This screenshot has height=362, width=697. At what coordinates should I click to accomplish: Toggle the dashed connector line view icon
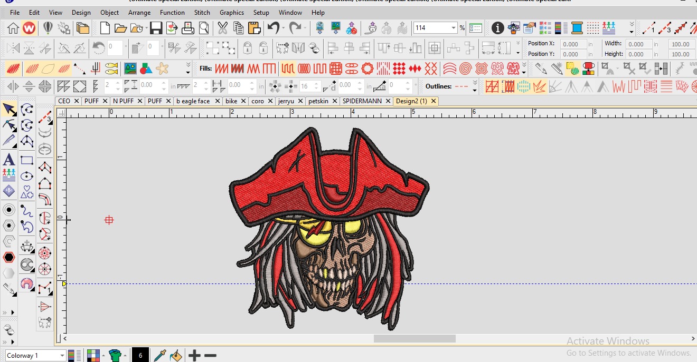(x=79, y=69)
